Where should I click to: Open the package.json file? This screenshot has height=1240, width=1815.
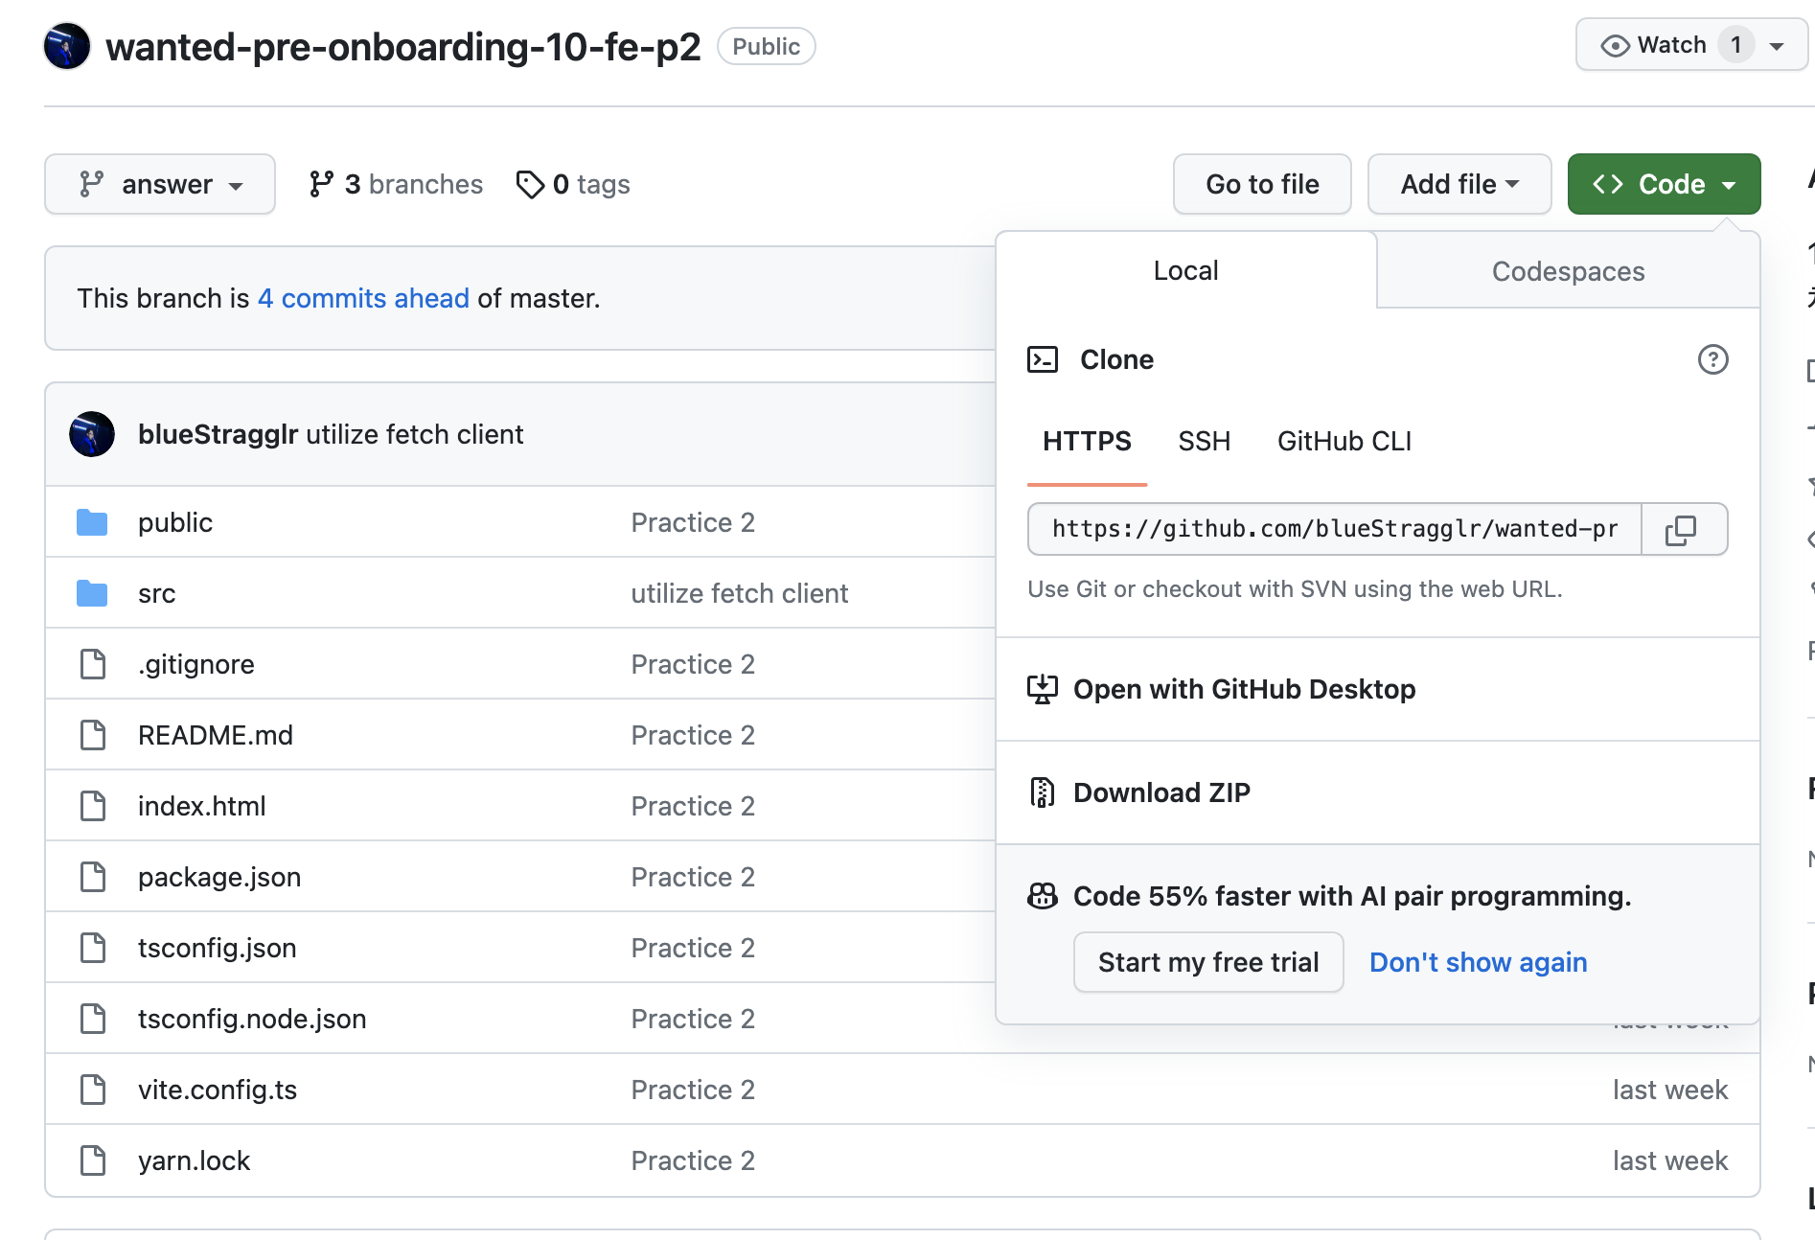[x=219, y=877]
